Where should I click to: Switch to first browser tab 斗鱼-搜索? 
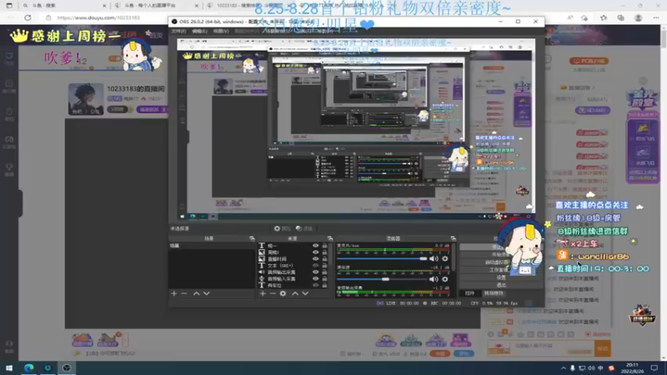click(64, 6)
